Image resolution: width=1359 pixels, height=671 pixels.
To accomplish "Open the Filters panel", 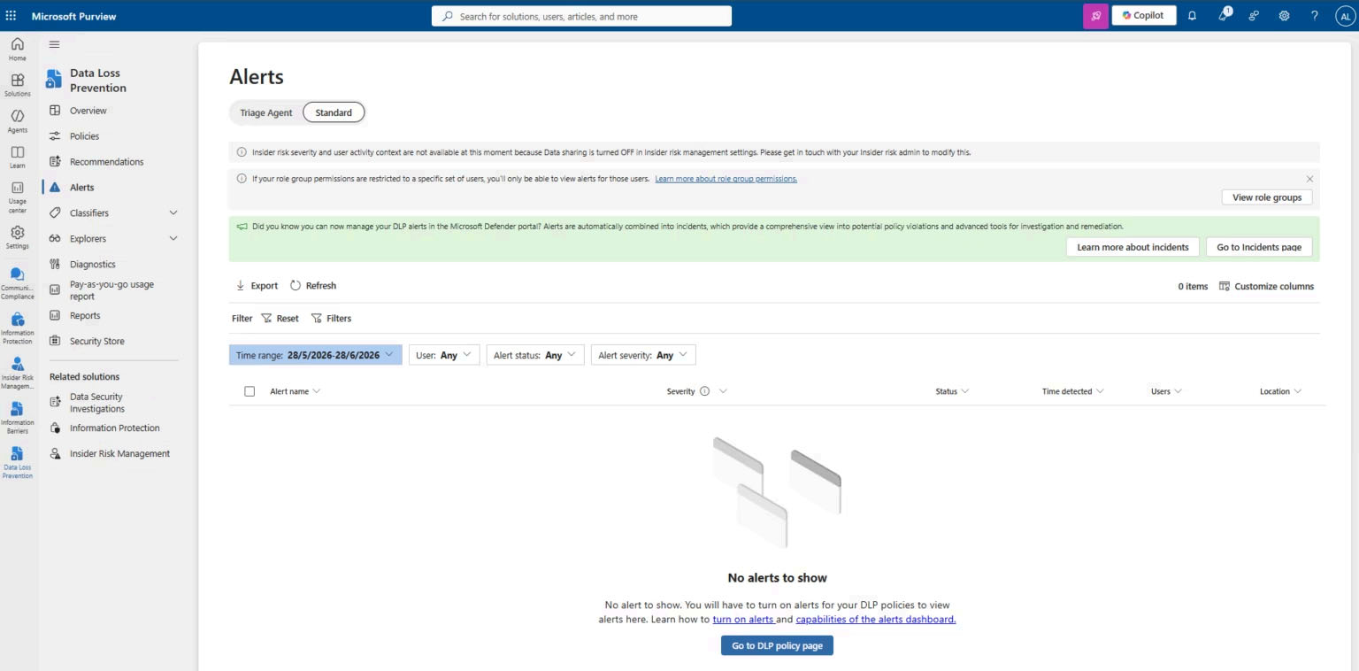I will point(331,319).
